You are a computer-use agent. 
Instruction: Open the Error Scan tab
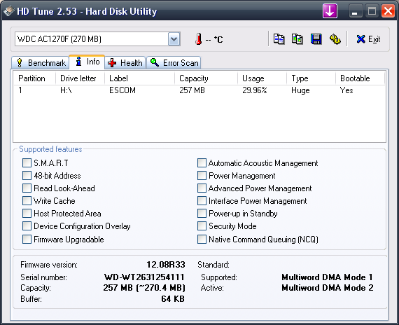(174, 62)
